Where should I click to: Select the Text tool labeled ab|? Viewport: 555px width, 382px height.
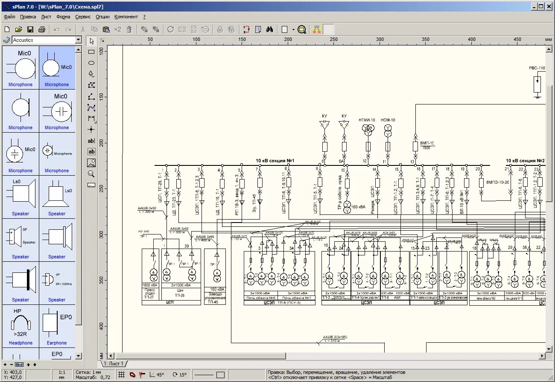[91, 141]
